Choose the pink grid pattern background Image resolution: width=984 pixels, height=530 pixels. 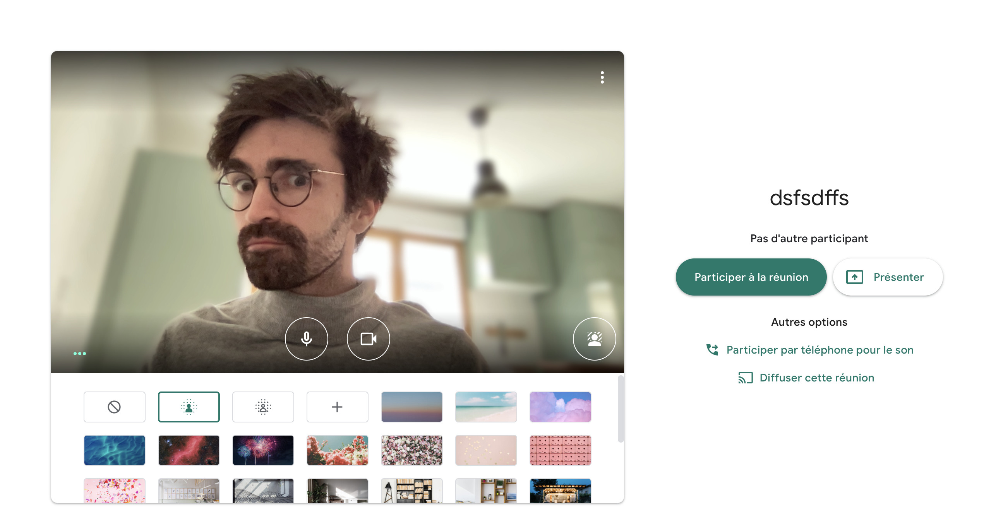(x=561, y=450)
